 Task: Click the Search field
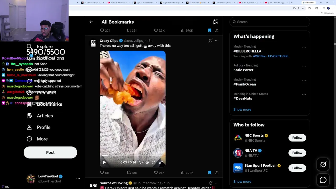[x=270, y=22]
